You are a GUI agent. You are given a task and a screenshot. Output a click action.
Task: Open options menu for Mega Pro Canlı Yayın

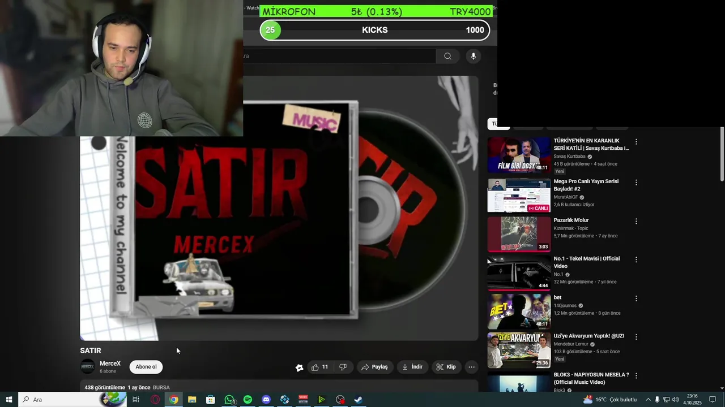pos(636,183)
